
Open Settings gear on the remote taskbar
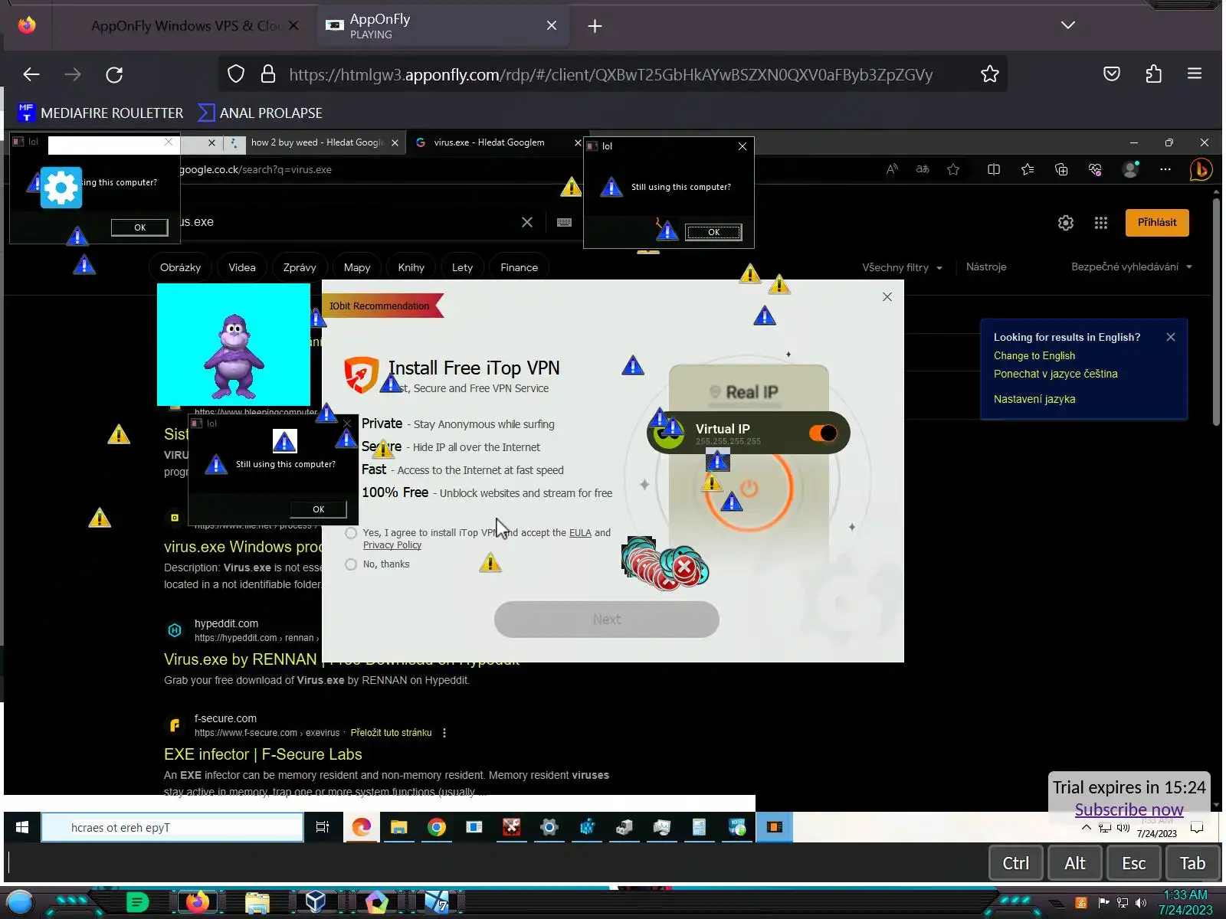549,827
